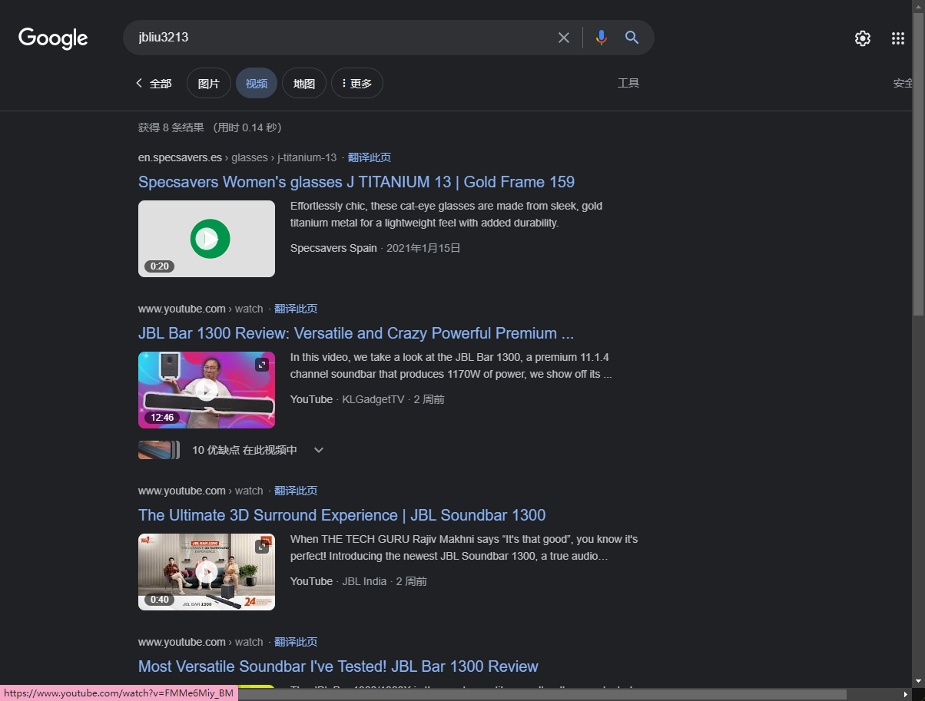Translate the Specsavers result with 翻译此页

tap(370, 157)
